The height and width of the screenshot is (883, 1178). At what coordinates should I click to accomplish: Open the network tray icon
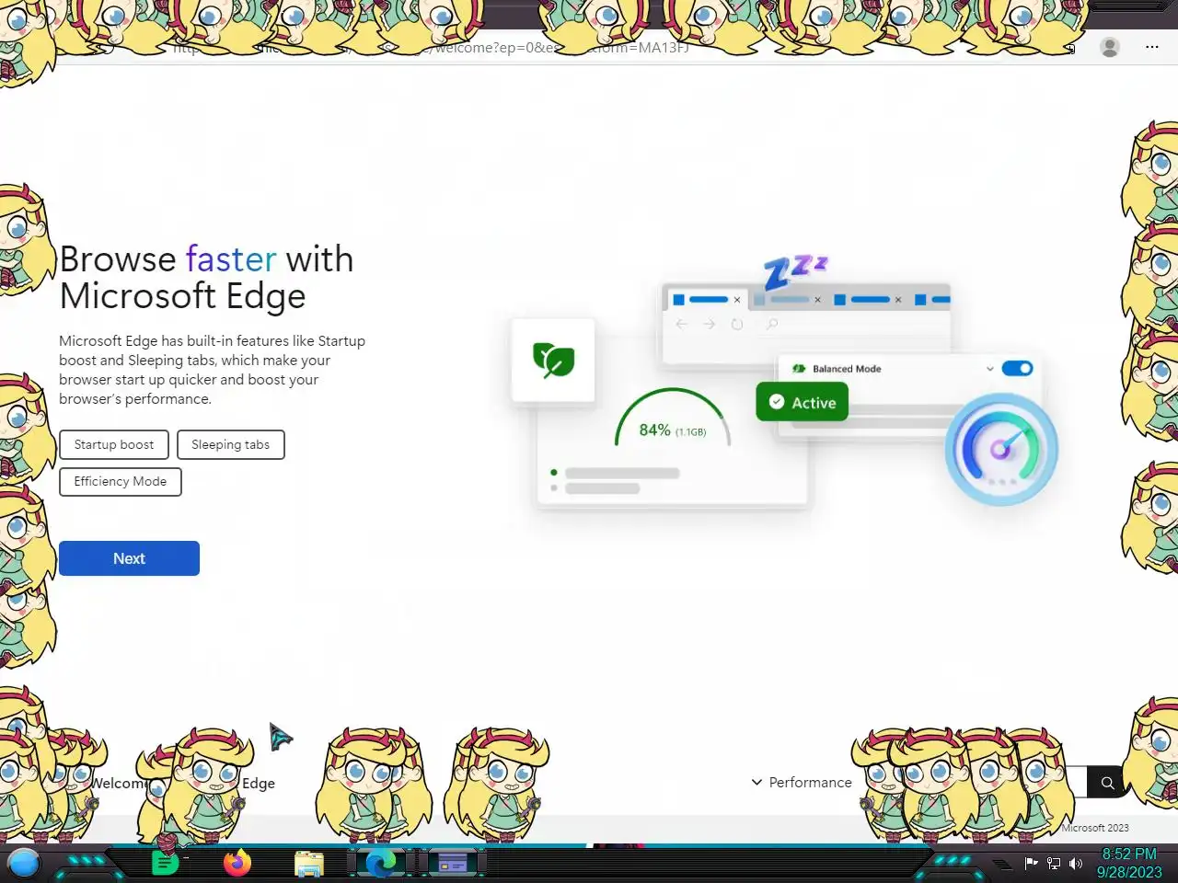pos(1054,863)
